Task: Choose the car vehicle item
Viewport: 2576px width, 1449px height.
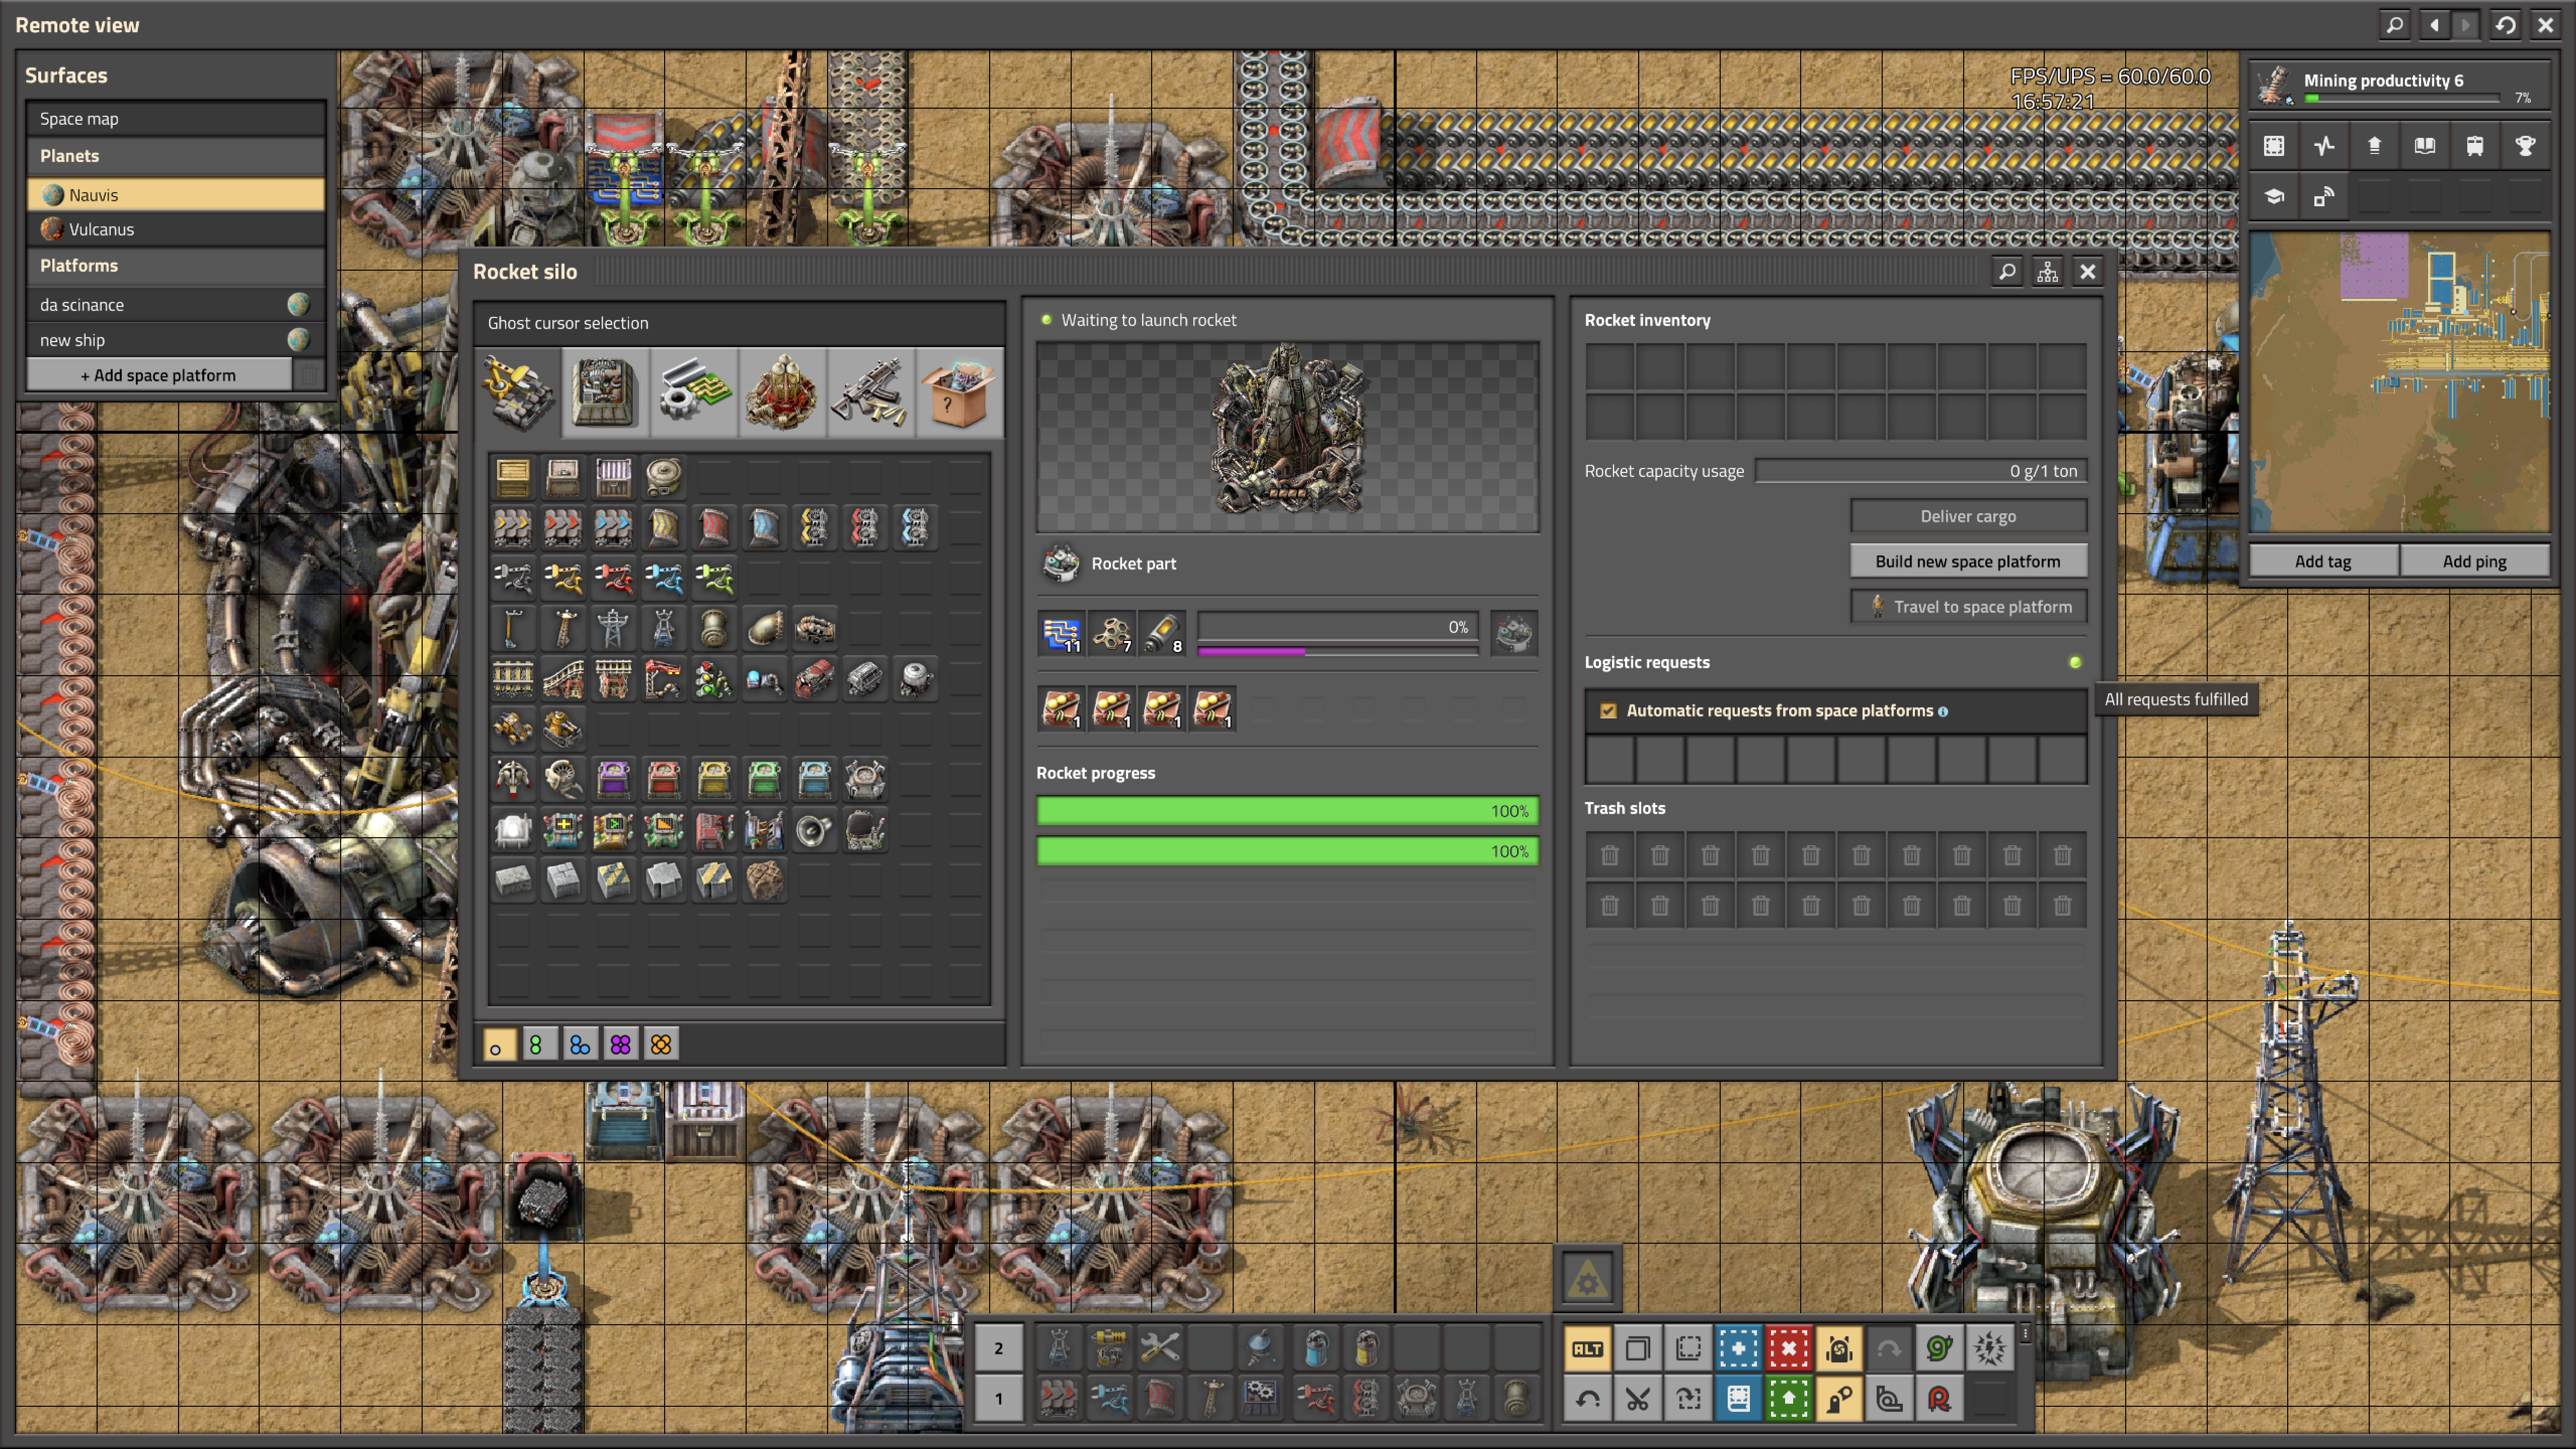Action: click(x=513, y=728)
